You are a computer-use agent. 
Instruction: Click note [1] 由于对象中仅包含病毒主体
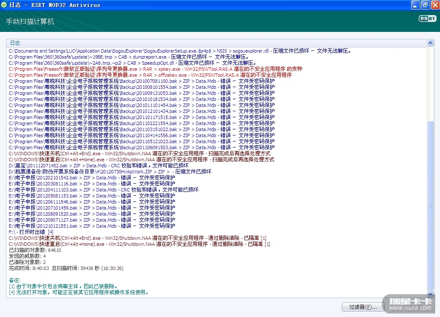63,286
